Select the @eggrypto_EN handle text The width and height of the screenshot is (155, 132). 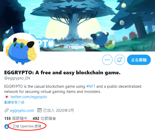coord(17,78)
